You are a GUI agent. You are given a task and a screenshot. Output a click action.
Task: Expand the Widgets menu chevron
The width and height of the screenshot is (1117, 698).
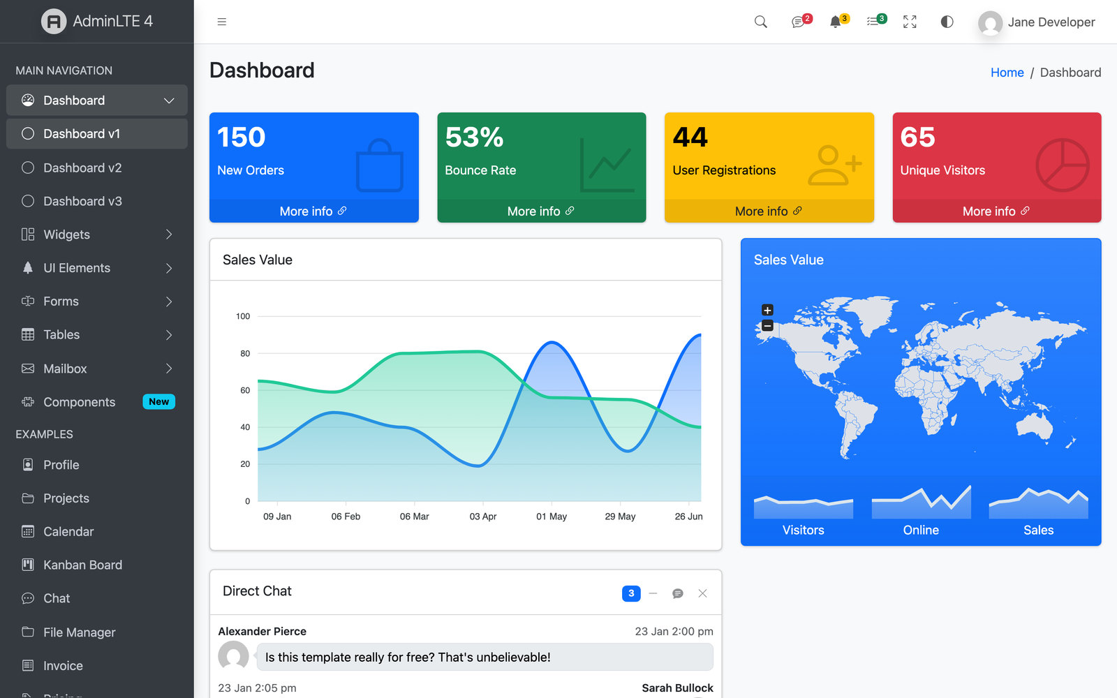pyautogui.click(x=169, y=235)
